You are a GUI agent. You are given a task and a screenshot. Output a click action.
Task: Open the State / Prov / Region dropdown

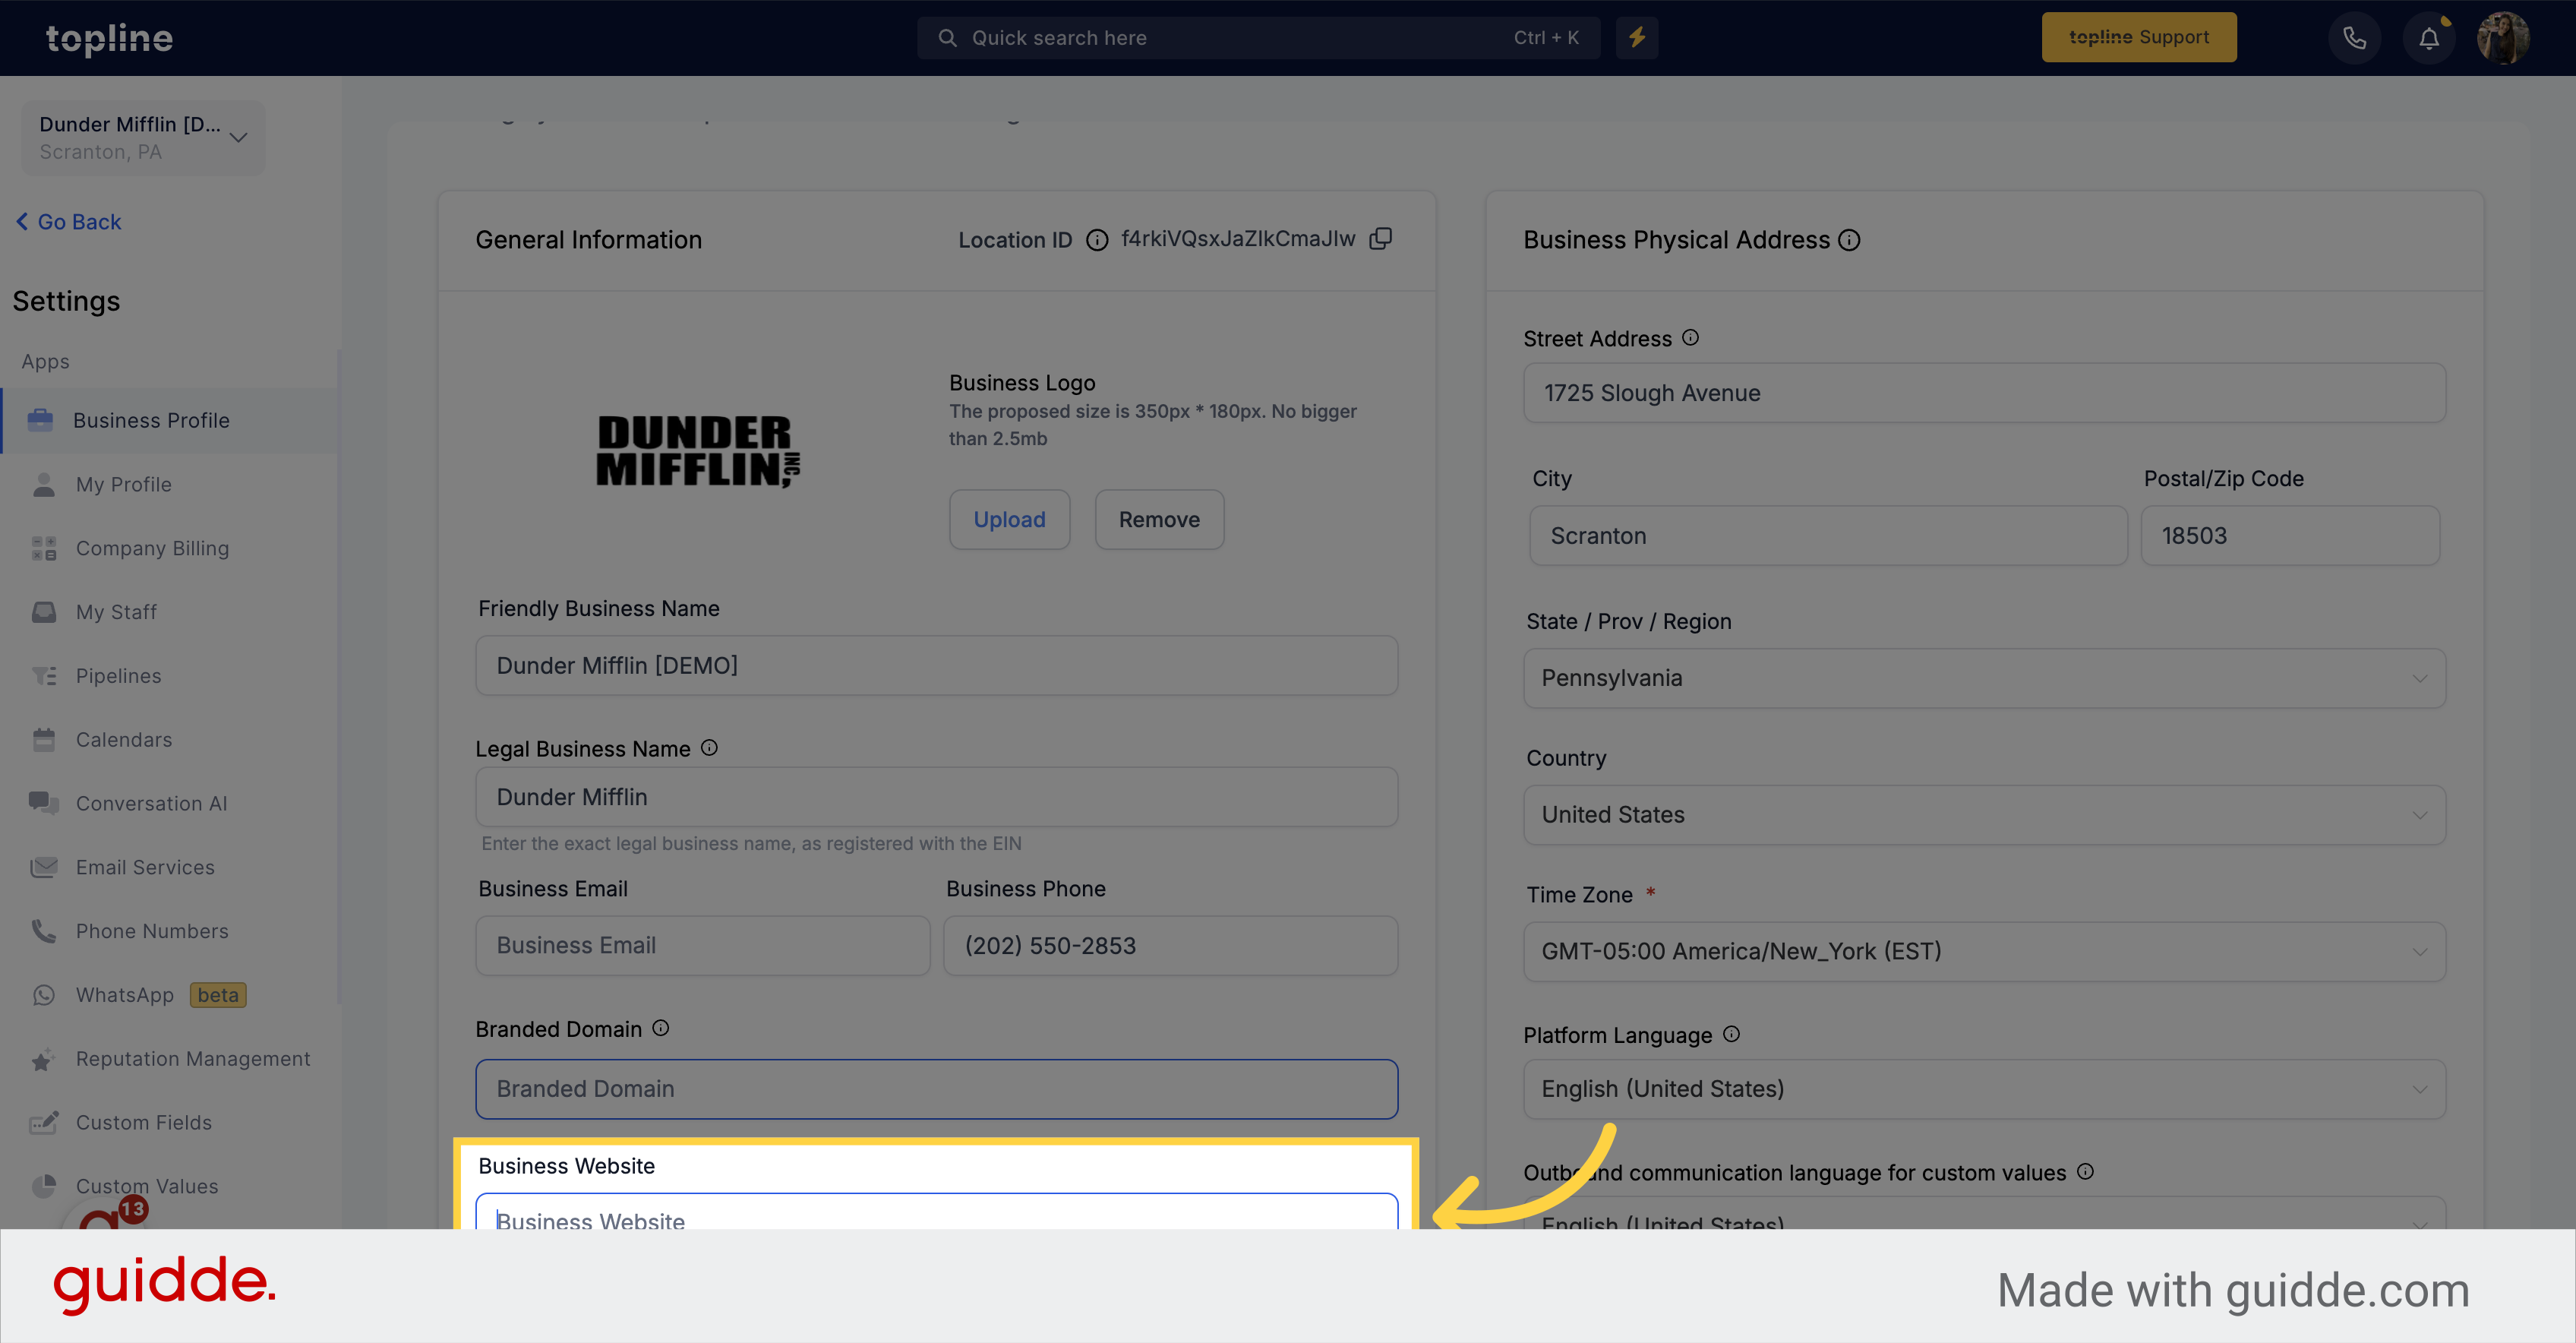[x=1984, y=678]
